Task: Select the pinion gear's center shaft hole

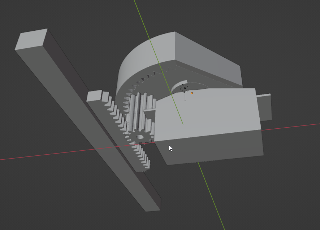Action: click(x=139, y=137)
